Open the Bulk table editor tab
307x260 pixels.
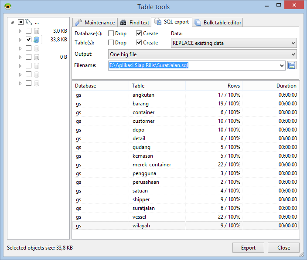coord(218,23)
